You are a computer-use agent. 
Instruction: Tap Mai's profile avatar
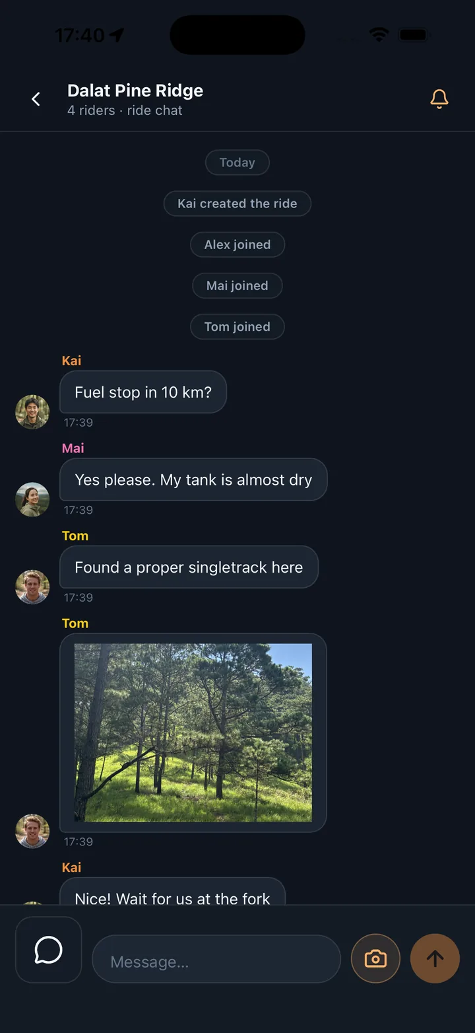32,500
